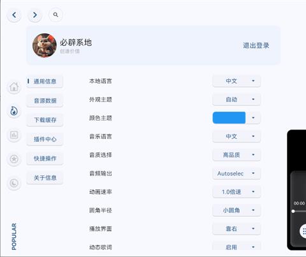
Task: Open the 插件中心 tab
Action: click(x=45, y=139)
